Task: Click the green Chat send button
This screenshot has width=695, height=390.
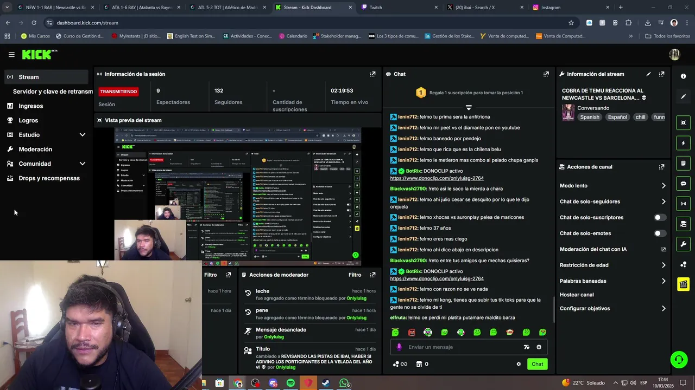Action: 537,364
